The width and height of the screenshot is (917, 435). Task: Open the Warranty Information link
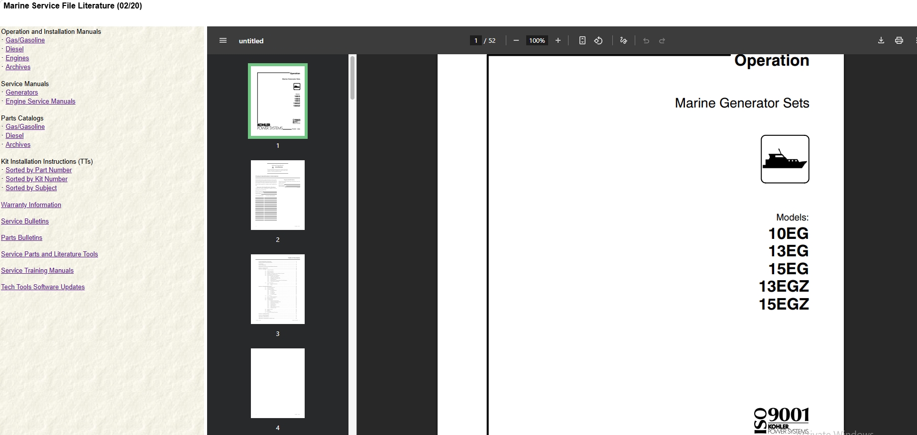point(31,205)
